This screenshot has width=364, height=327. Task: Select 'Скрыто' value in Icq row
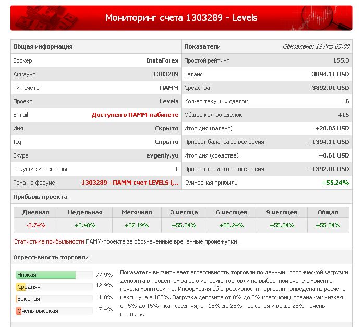[167, 142]
